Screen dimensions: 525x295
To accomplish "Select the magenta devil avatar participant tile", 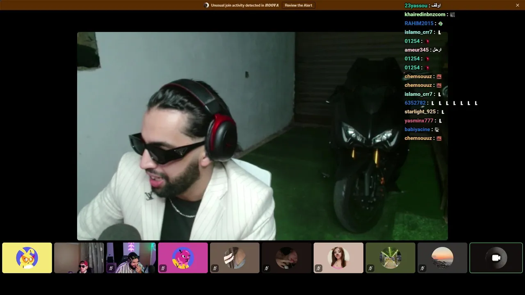I will pyautogui.click(x=183, y=258).
